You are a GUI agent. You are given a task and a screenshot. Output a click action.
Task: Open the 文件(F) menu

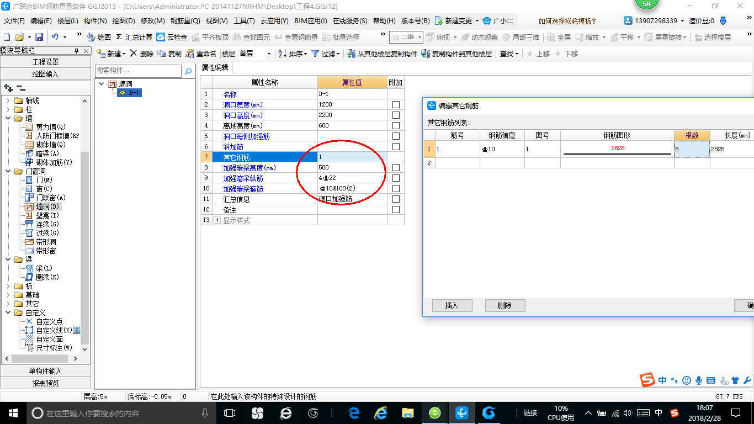coord(14,21)
